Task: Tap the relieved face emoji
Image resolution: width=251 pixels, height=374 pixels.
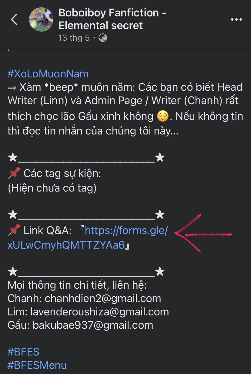Action: tap(162, 116)
